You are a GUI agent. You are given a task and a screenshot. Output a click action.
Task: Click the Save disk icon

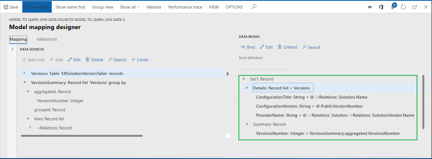6,7
